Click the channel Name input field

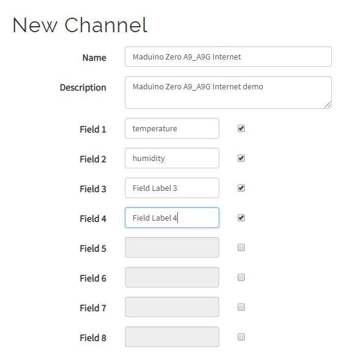(228, 57)
